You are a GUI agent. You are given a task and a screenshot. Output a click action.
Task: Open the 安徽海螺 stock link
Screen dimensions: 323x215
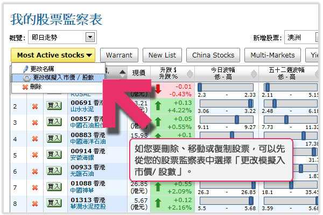point(82,157)
